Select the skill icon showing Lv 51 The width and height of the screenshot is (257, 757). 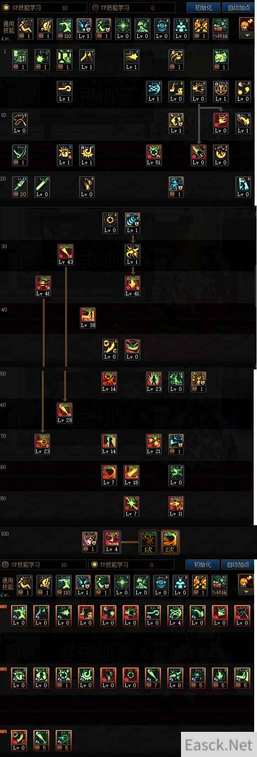coord(154,155)
